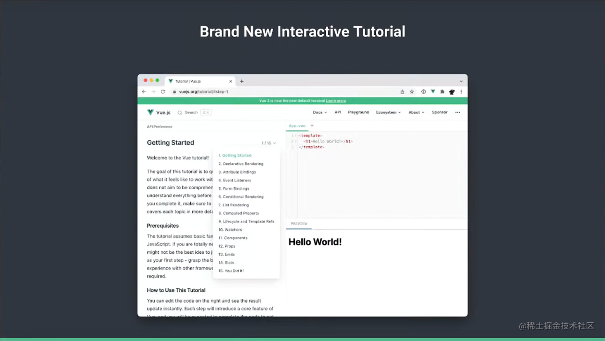Click the h1 Hello World code line
The height and width of the screenshot is (341, 605).
click(328, 142)
